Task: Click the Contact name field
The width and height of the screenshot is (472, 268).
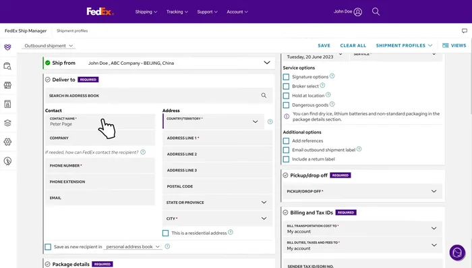Action: [x=100, y=122]
